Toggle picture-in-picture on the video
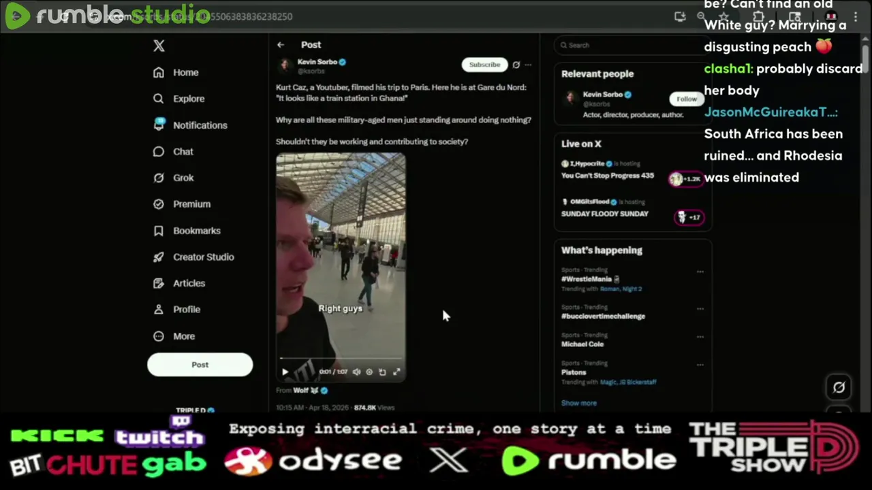This screenshot has width=872, height=490. [382, 372]
